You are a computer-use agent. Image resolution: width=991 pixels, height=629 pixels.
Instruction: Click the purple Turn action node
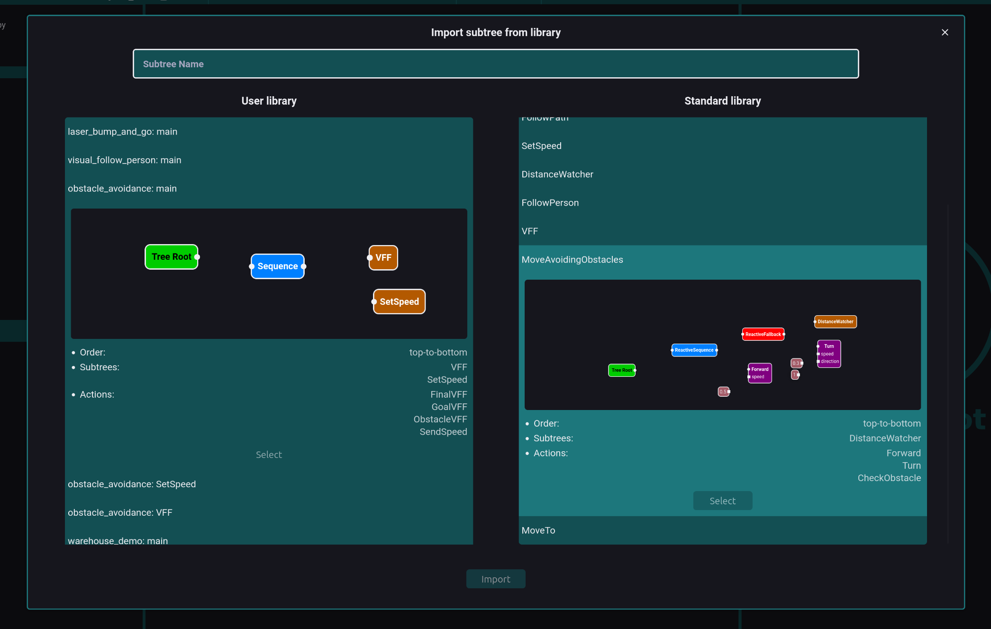coord(829,354)
